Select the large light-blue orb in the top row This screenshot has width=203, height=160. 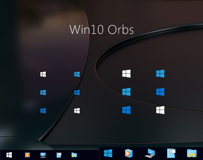click(x=160, y=74)
